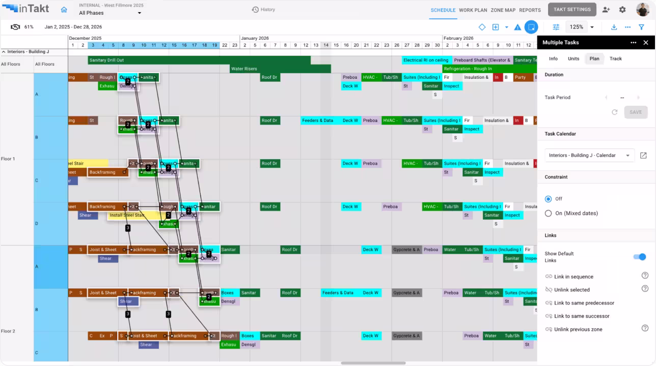Image resolution: width=656 pixels, height=366 pixels.
Task: Switch to the ZONE MAP tab
Action: pyautogui.click(x=503, y=10)
